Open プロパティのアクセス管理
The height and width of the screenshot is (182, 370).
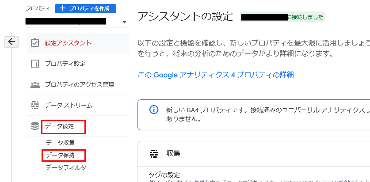coord(79,84)
